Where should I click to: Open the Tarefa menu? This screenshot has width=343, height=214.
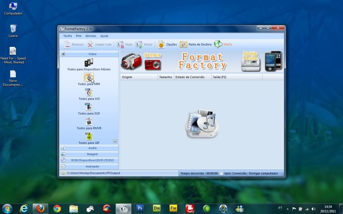point(67,36)
